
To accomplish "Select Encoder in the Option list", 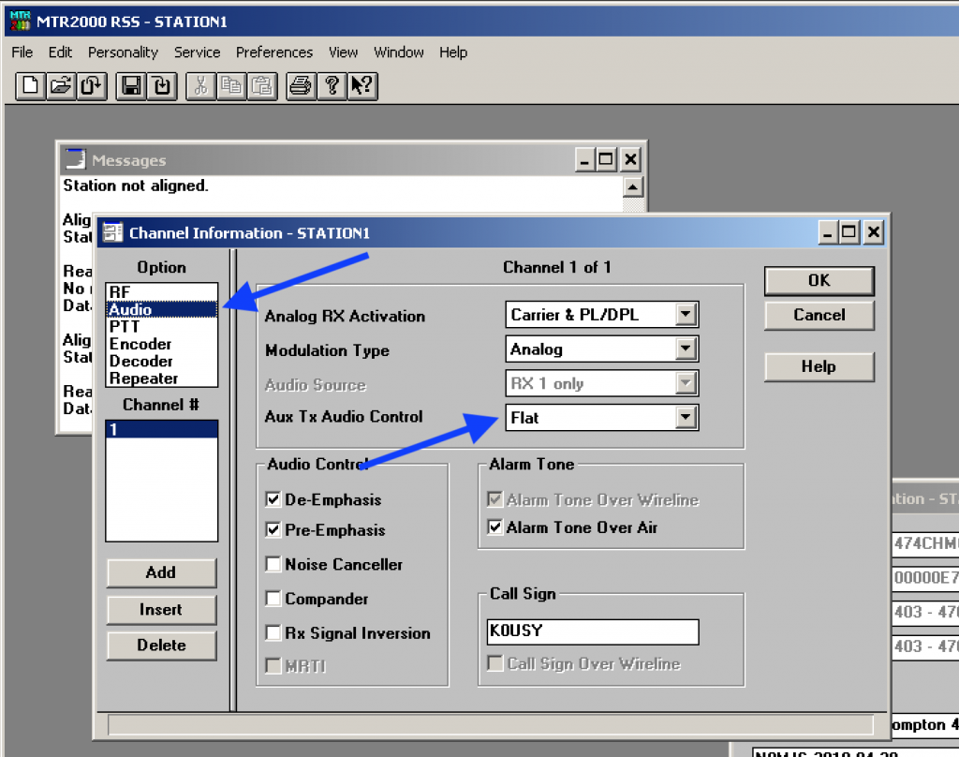I will [x=161, y=343].
